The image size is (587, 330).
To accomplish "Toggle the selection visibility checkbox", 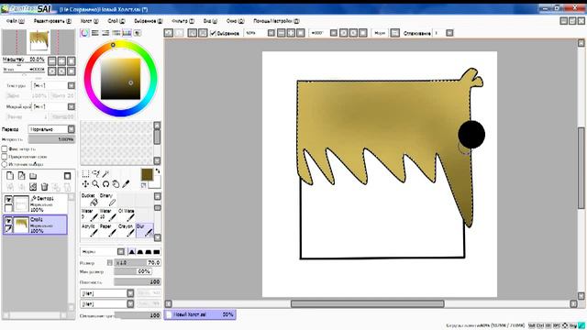I will (213, 33).
